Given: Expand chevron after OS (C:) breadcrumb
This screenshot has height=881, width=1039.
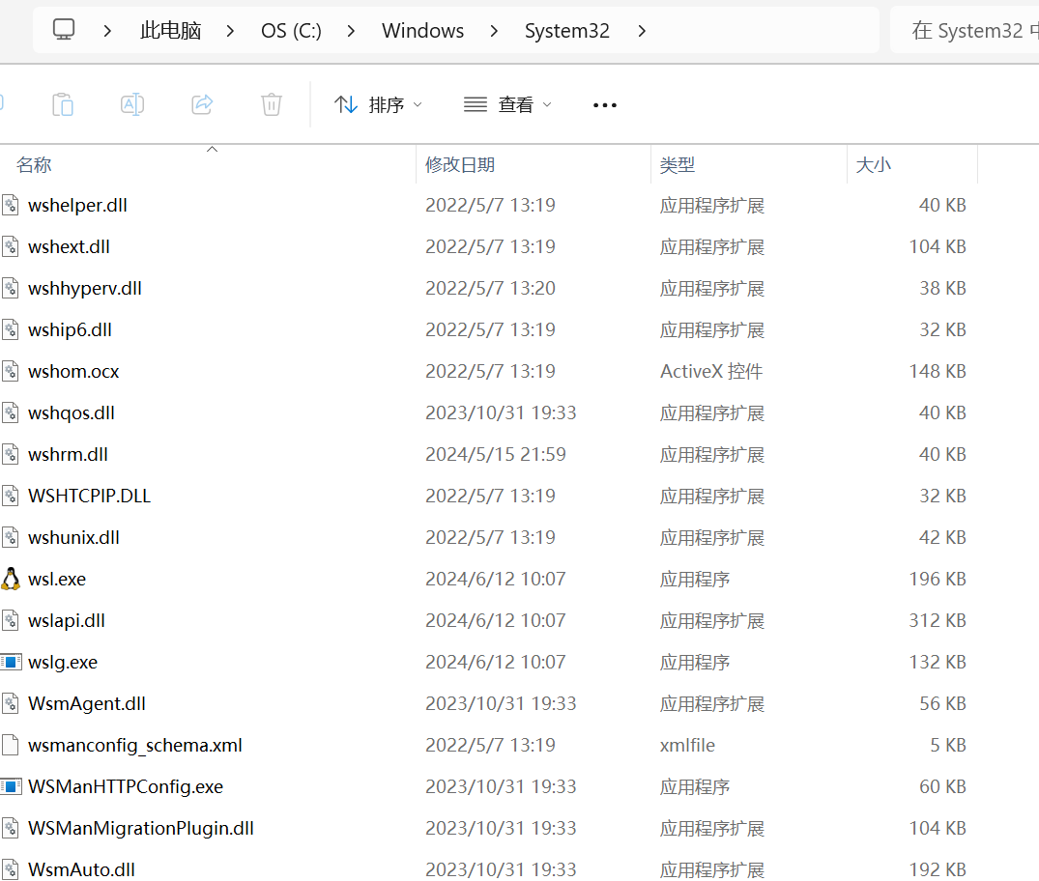Looking at the screenshot, I should coord(351,31).
